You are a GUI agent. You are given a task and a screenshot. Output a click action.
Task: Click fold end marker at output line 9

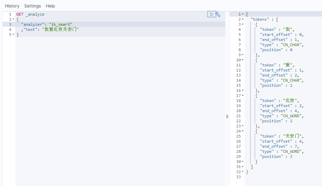click(243, 55)
